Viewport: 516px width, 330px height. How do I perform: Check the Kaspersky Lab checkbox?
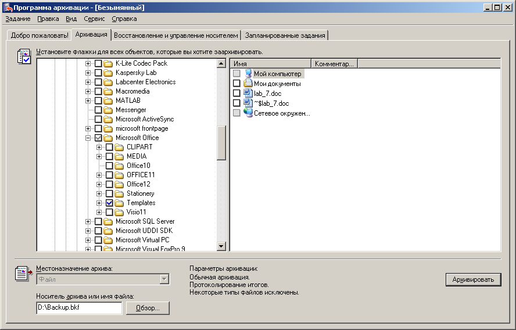click(x=98, y=73)
